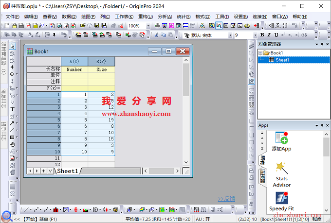Click the Print icon
Image resolution: width=331 pixels, height=223 pixels.
(157, 26)
